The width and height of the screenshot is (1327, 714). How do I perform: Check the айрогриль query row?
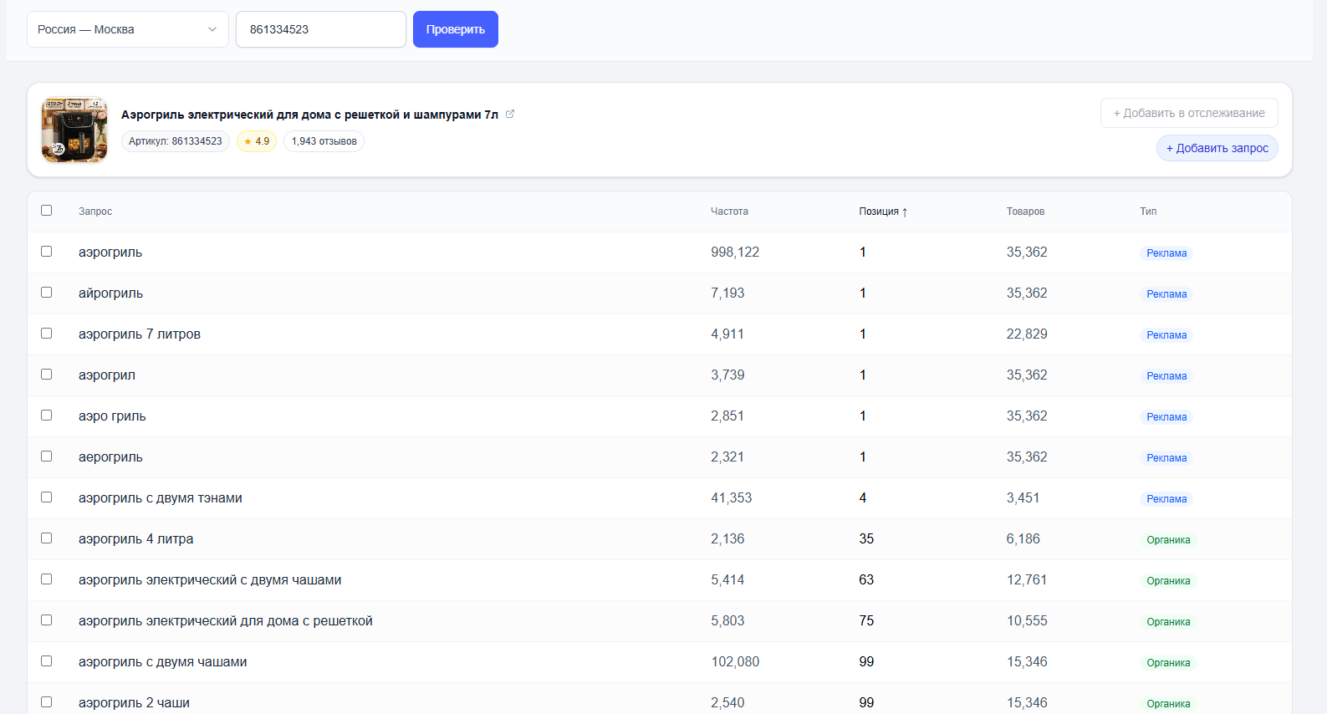click(47, 293)
